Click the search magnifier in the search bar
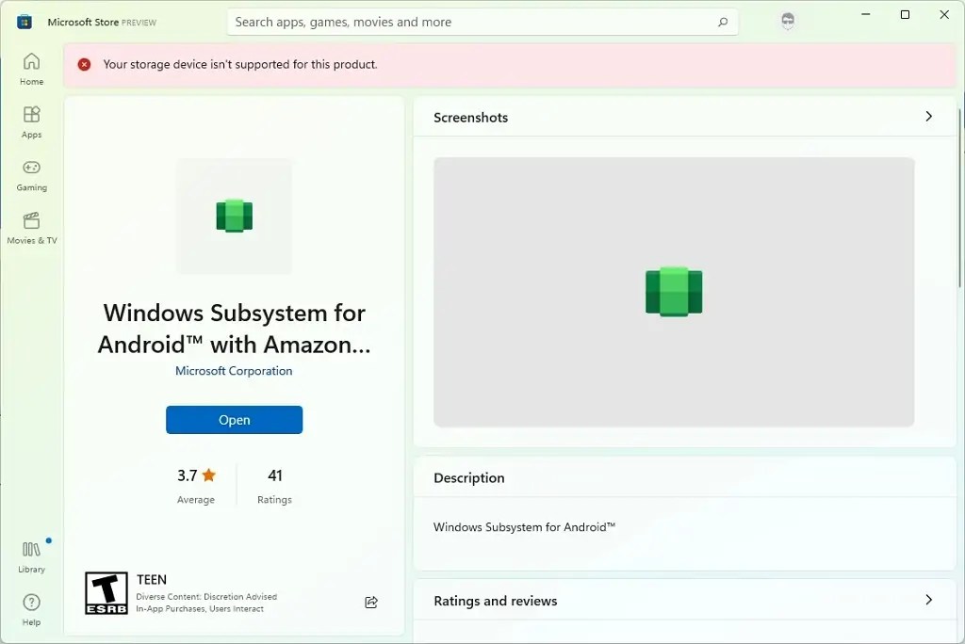 click(x=722, y=21)
